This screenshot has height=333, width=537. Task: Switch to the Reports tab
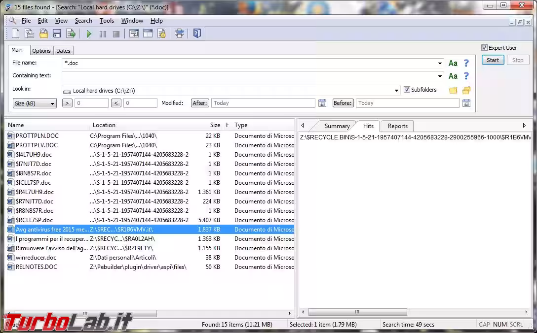(x=397, y=126)
